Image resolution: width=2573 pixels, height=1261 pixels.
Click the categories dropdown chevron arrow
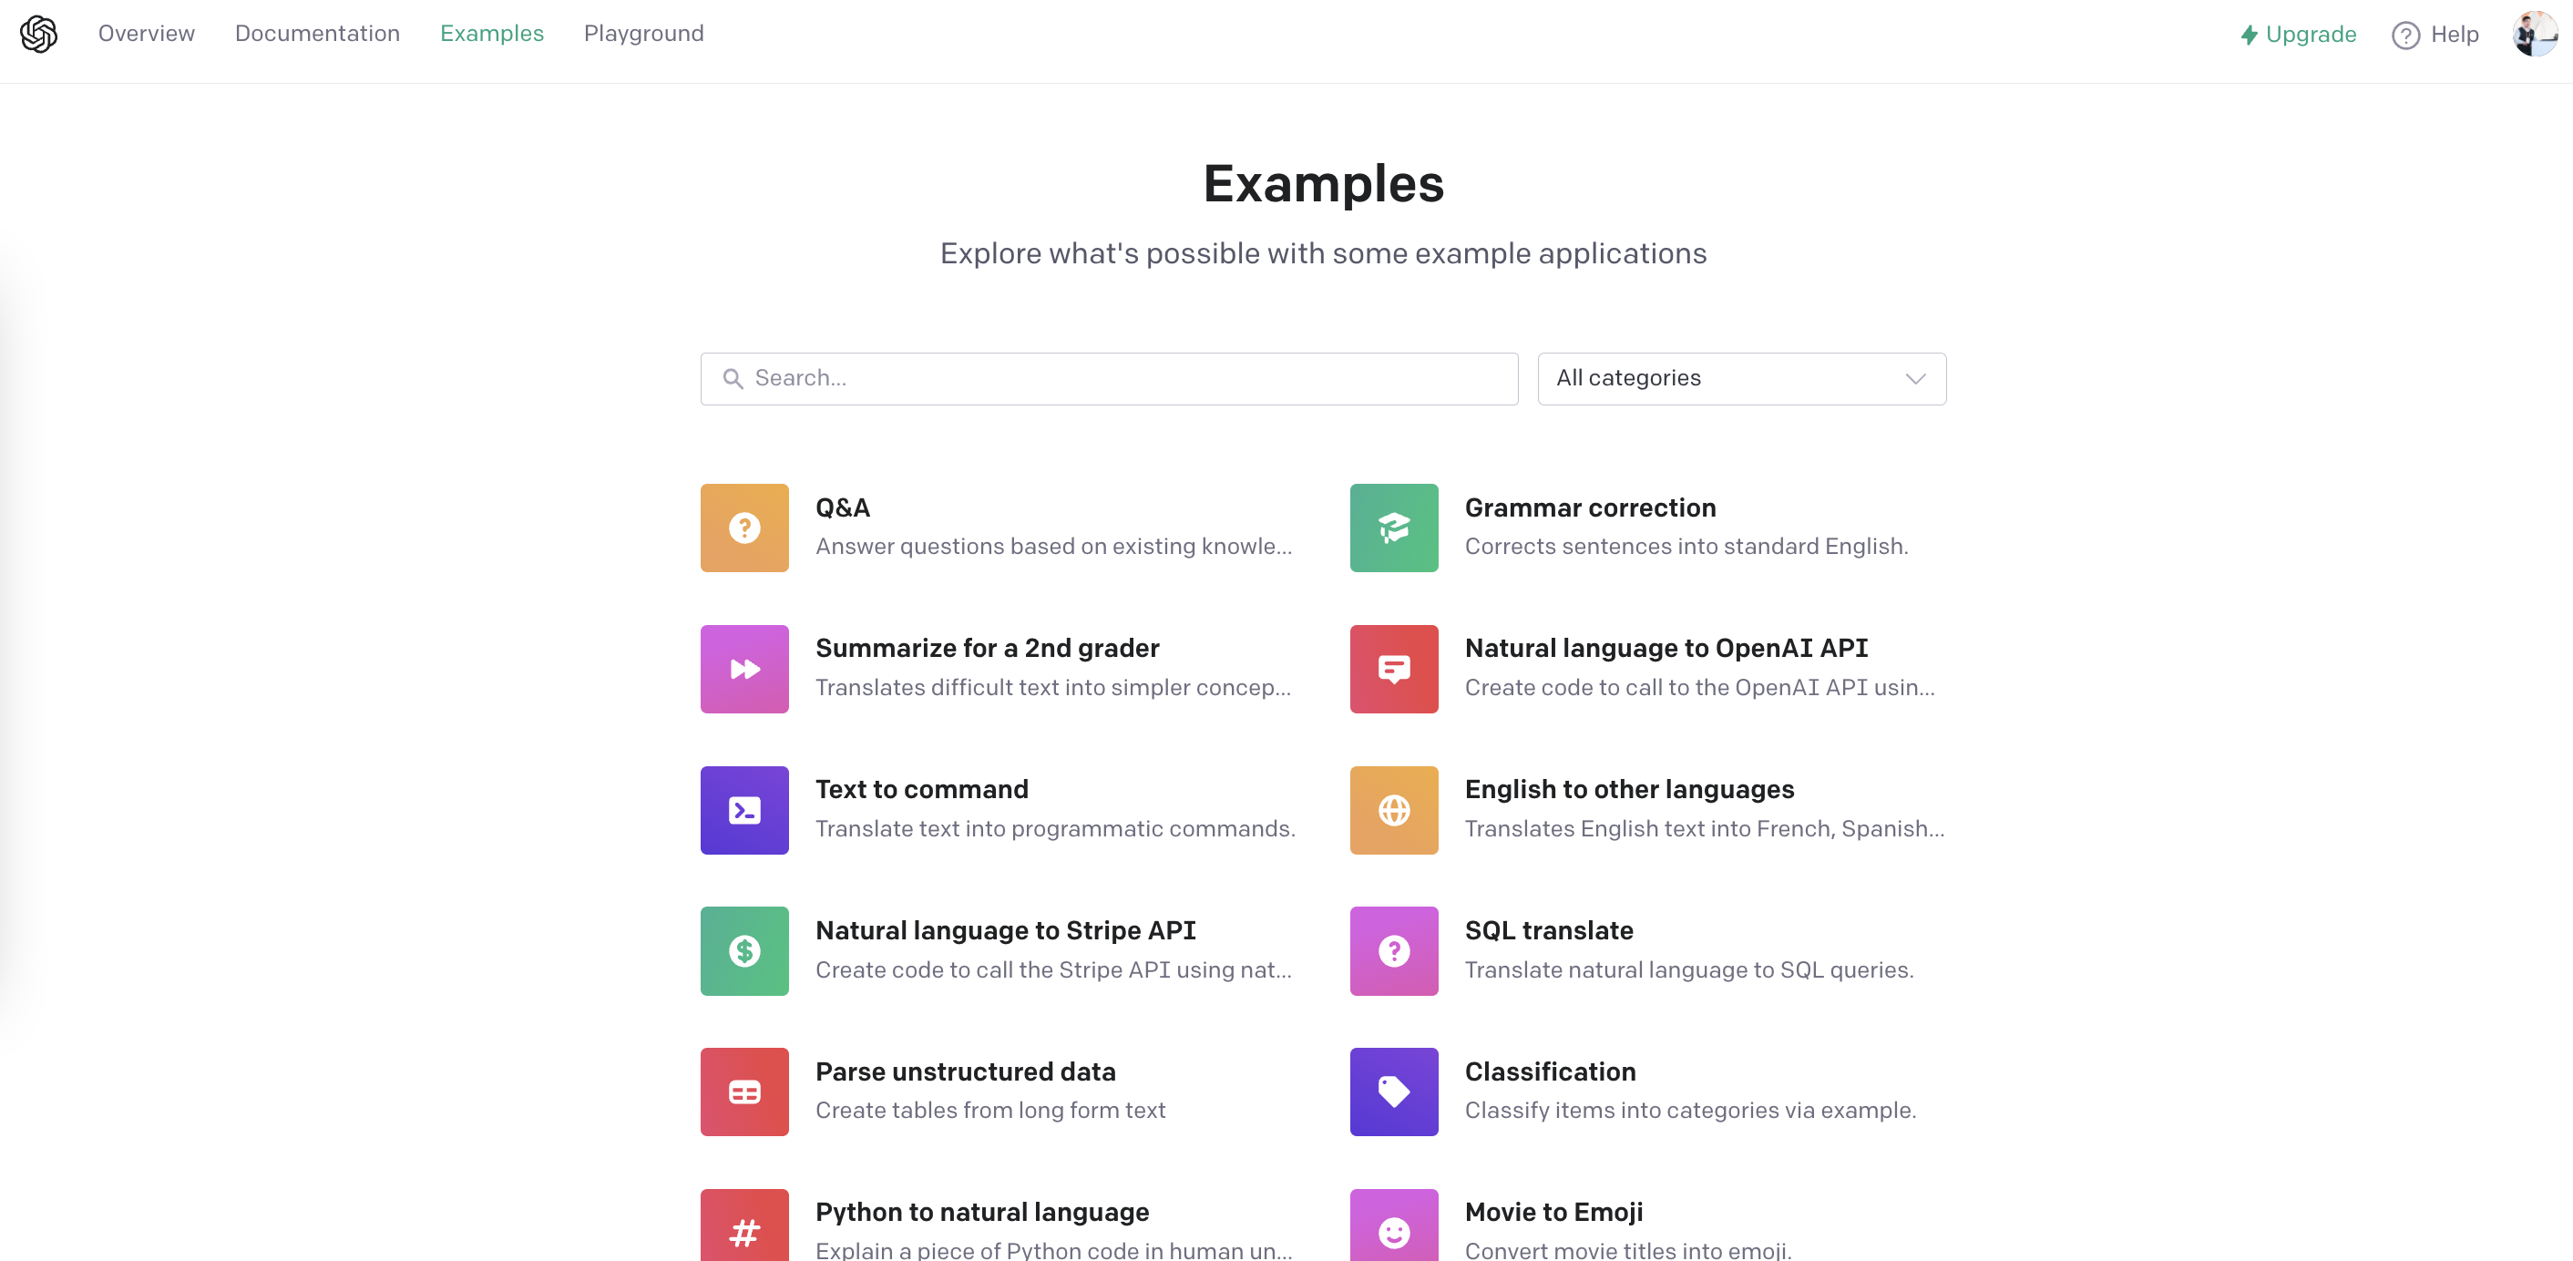point(1915,379)
